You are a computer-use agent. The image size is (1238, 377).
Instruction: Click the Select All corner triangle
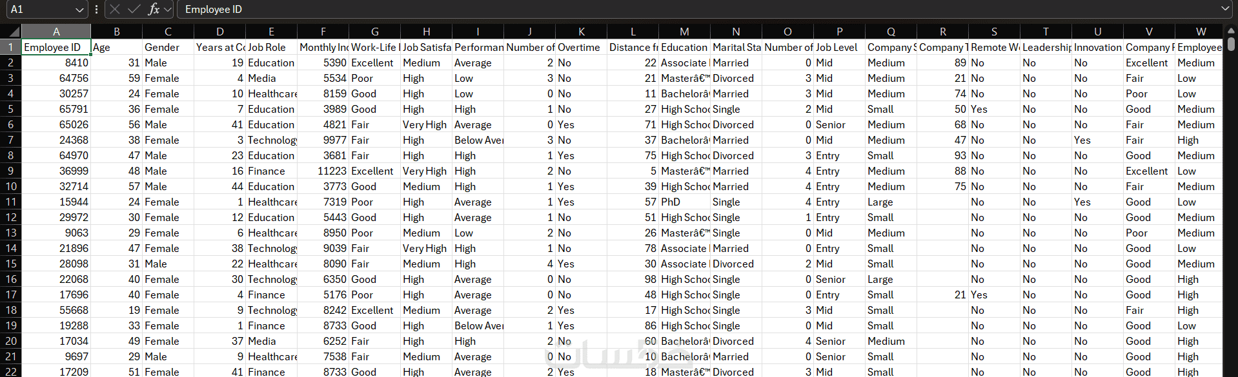point(11,32)
